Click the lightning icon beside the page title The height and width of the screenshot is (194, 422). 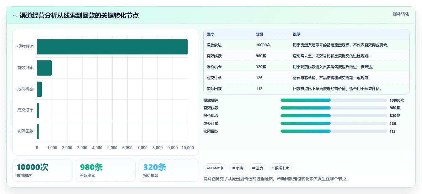click(15, 16)
